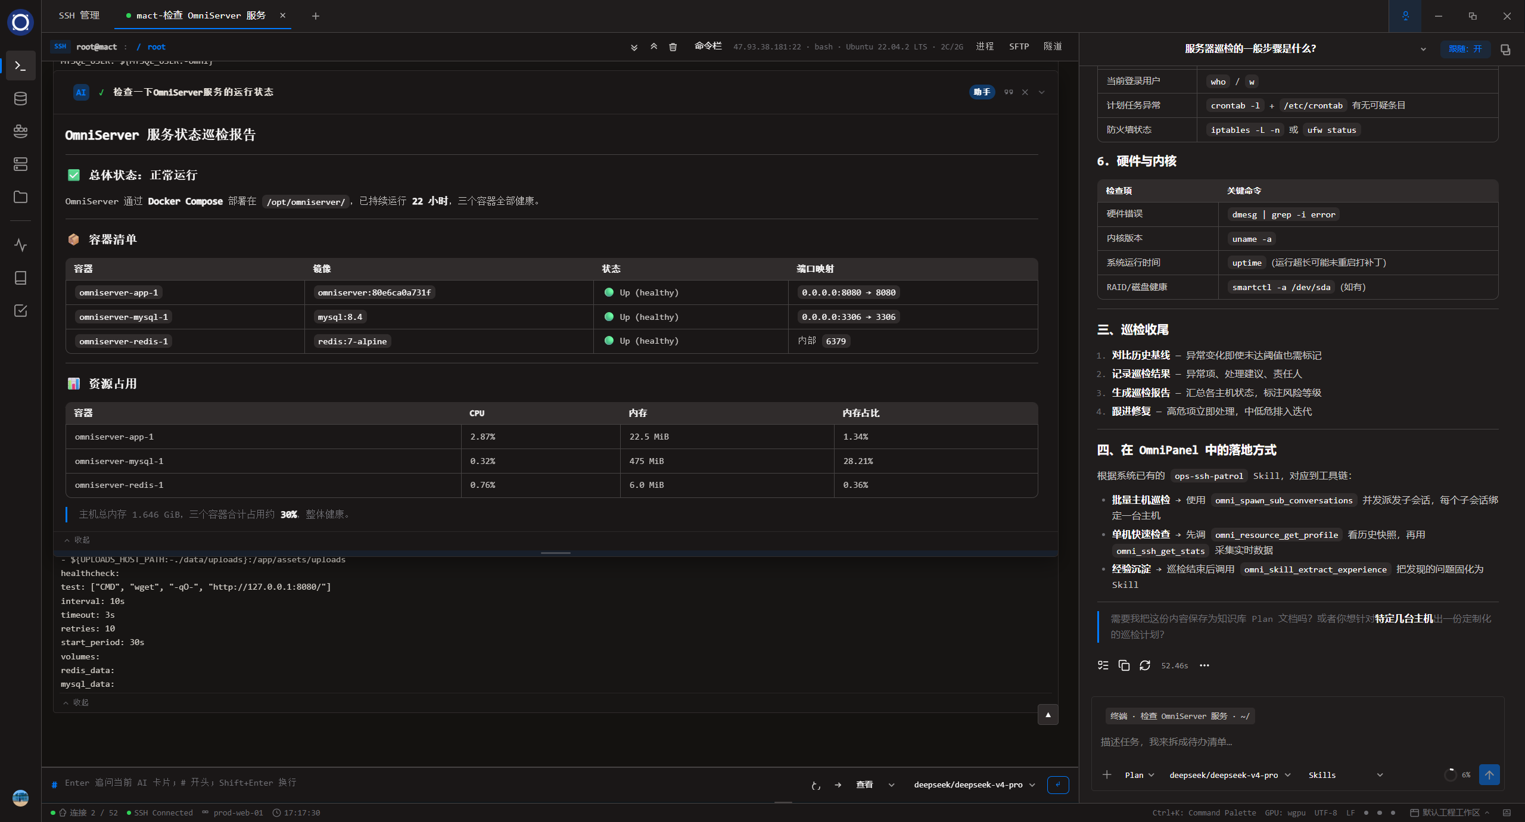The height and width of the screenshot is (822, 1525).
Task: Open the database icon in the sidebar
Action: (20, 98)
